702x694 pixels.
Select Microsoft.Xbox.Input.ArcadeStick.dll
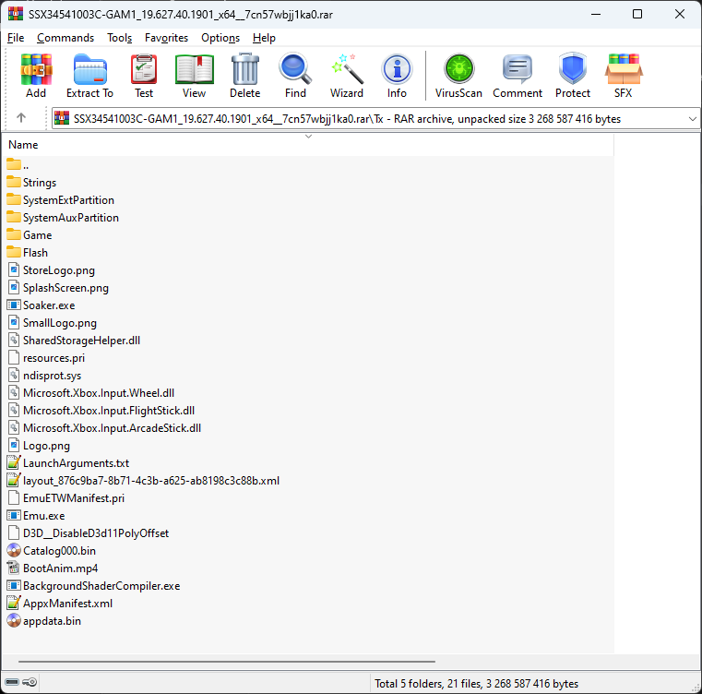(x=104, y=428)
